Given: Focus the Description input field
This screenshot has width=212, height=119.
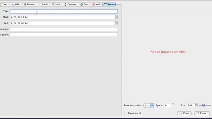Looking at the screenshot, I should click(64, 35).
